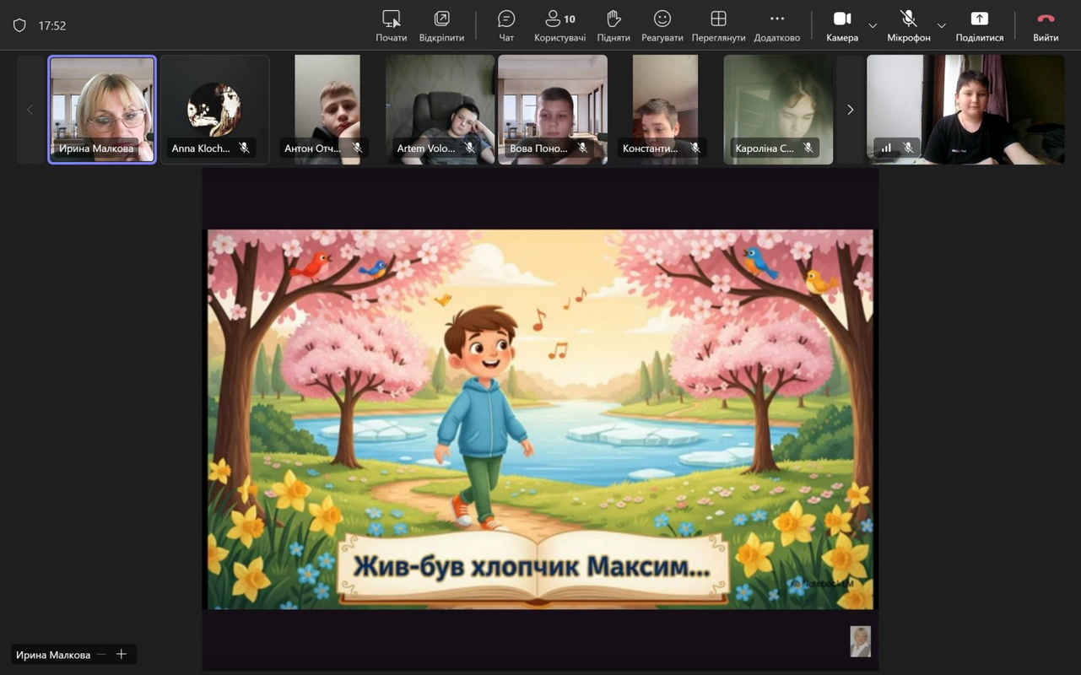
Task: Select Ирина Малкова's video thumbnail
Action: point(102,109)
